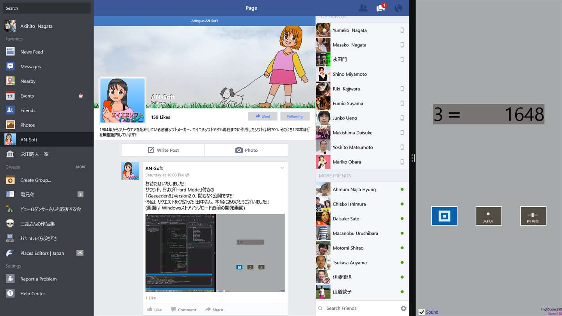
Task: Open the AN-Soft page profile picture
Action: point(123,100)
